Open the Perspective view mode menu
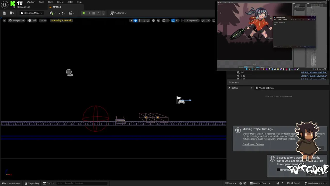This screenshot has width=330, height=186. [x=16, y=20]
